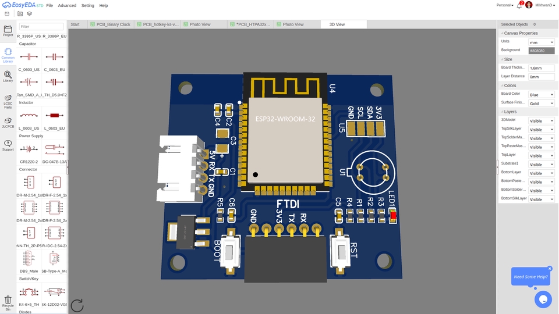Open LCSC Parts from sidebar
Viewport: 559px width, 314px height.
[x=8, y=101]
